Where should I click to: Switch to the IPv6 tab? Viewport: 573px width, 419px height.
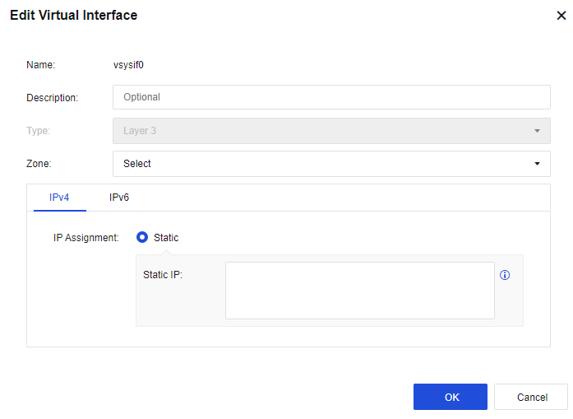click(119, 198)
